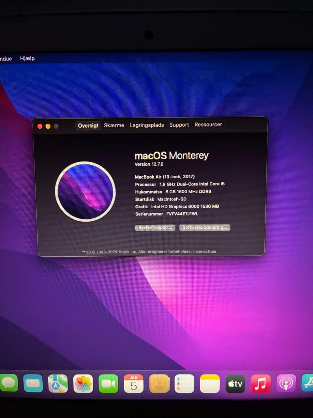Open the Maps app icon
The width and height of the screenshot is (313, 418).
(x=58, y=383)
